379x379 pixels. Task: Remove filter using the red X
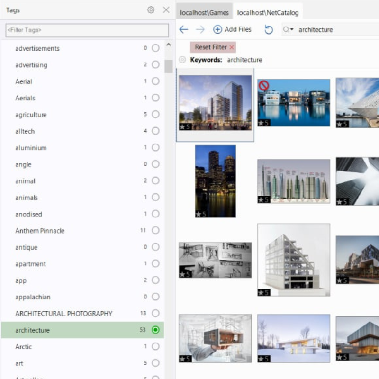pyautogui.click(x=232, y=47)
